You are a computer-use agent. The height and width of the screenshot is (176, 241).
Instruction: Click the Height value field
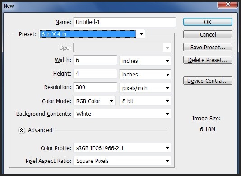(95, 74)
